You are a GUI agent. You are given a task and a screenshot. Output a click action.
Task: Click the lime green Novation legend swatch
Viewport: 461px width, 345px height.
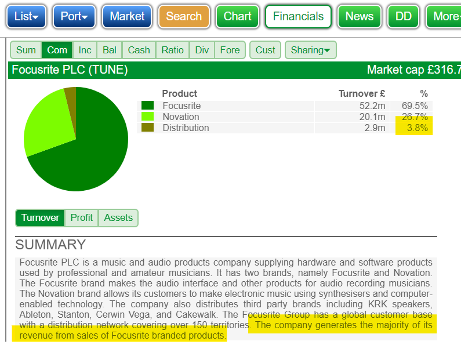coord(148,117)
